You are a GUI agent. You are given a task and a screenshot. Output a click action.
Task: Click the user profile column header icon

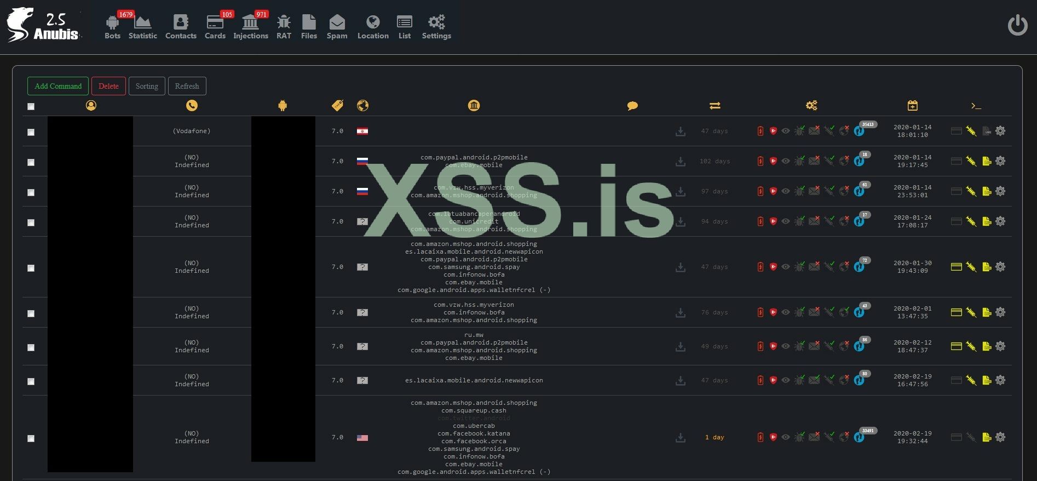[91, 105]
